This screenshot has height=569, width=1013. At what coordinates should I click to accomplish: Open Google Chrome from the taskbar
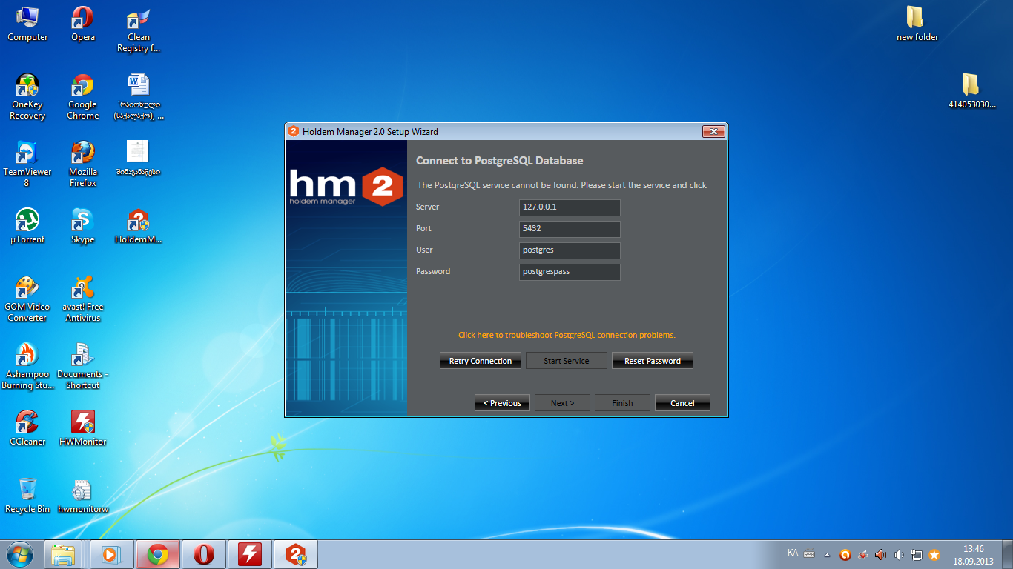point(157,554)
